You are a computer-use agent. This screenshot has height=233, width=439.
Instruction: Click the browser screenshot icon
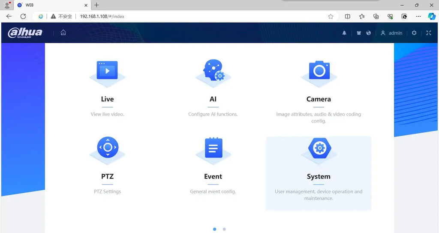point(404,17)
